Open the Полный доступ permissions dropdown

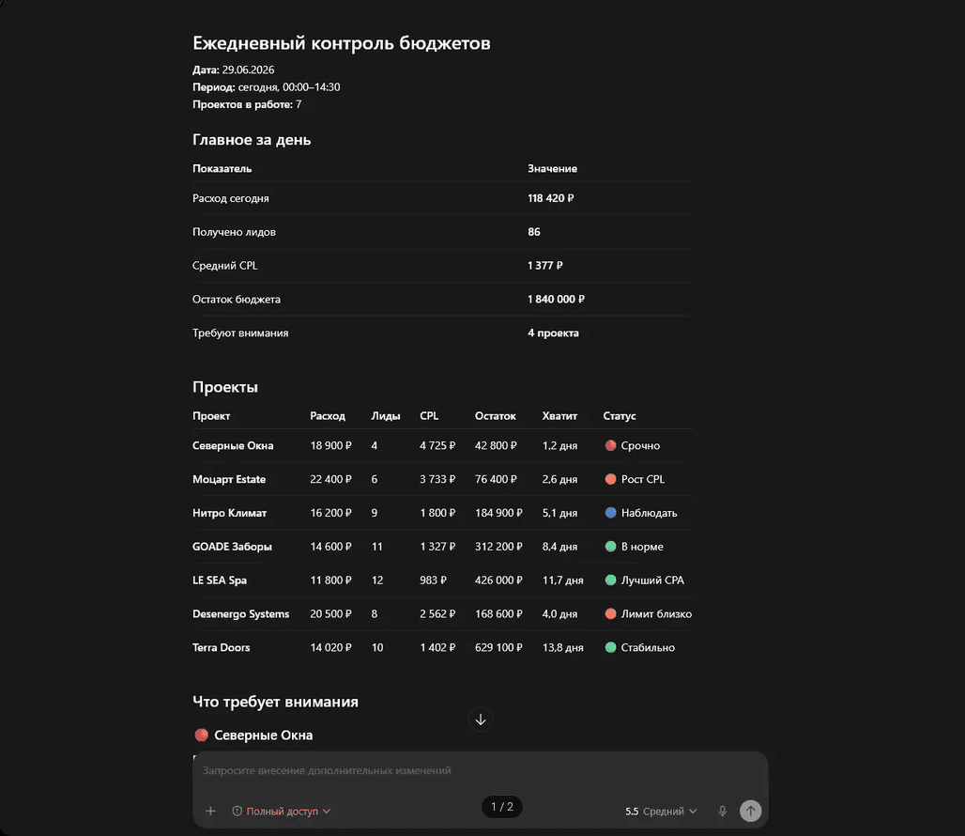(x=282, y=811)
